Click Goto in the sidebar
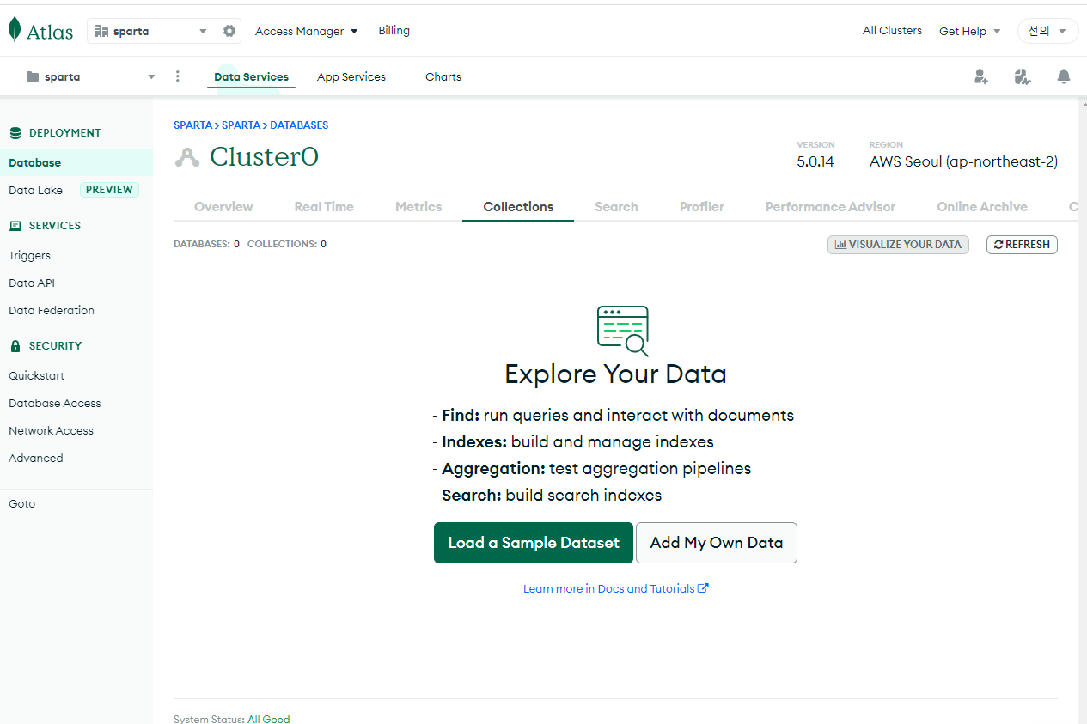1087x724 pixels. click(x=22, y=503)
